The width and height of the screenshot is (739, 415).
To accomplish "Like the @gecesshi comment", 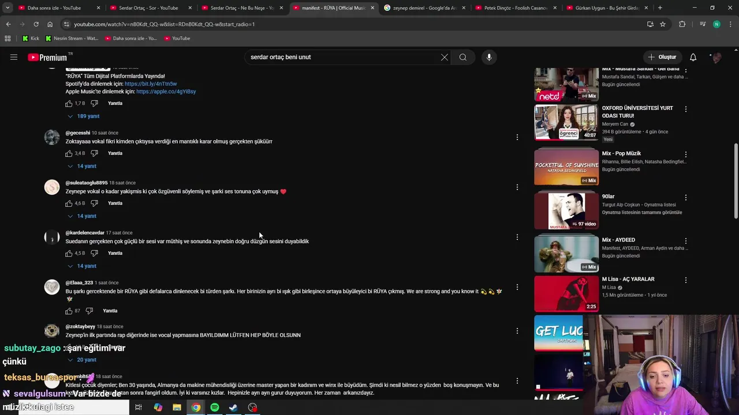I will pos(69,153).
